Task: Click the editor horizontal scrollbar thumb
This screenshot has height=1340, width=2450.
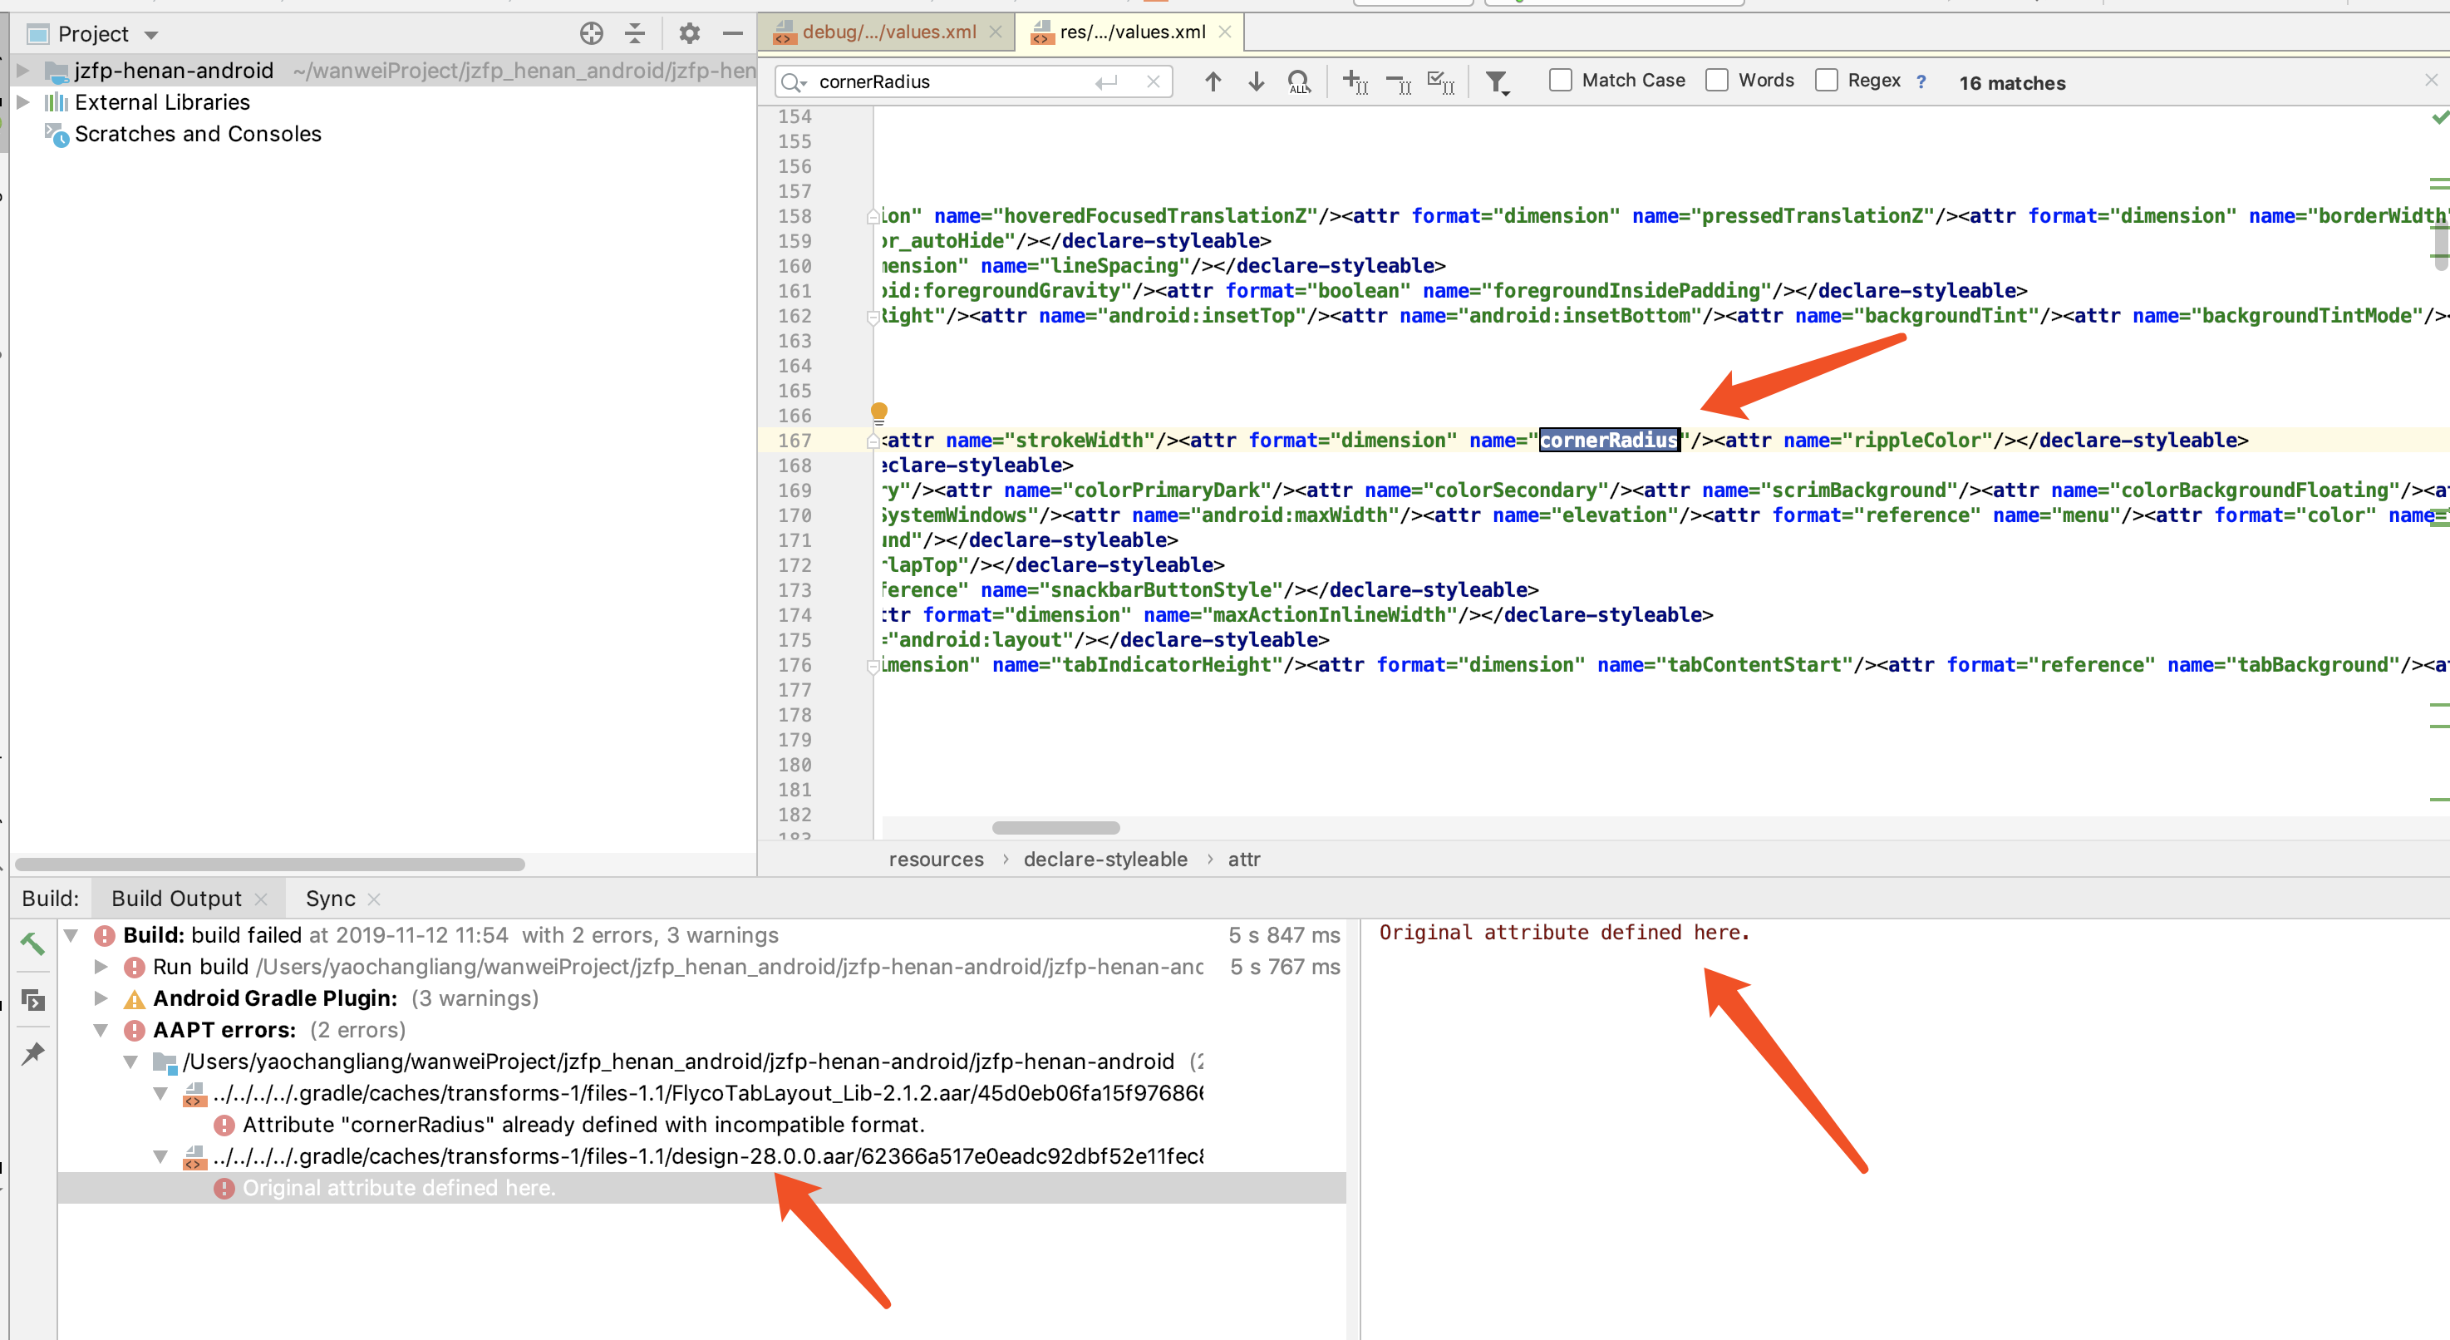Action: (x=1055, y=827)
